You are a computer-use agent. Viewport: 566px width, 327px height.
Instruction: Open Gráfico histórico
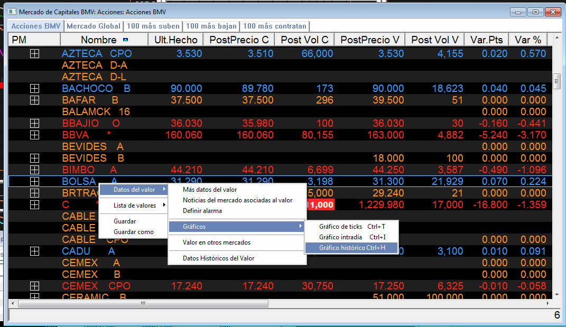[x=351, y=248]
